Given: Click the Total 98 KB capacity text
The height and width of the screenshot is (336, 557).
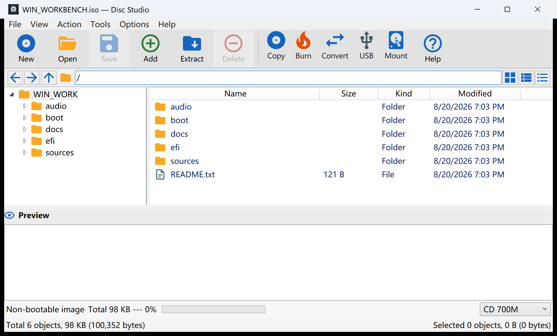Looking at the screenshot, I should coord(122,309).
